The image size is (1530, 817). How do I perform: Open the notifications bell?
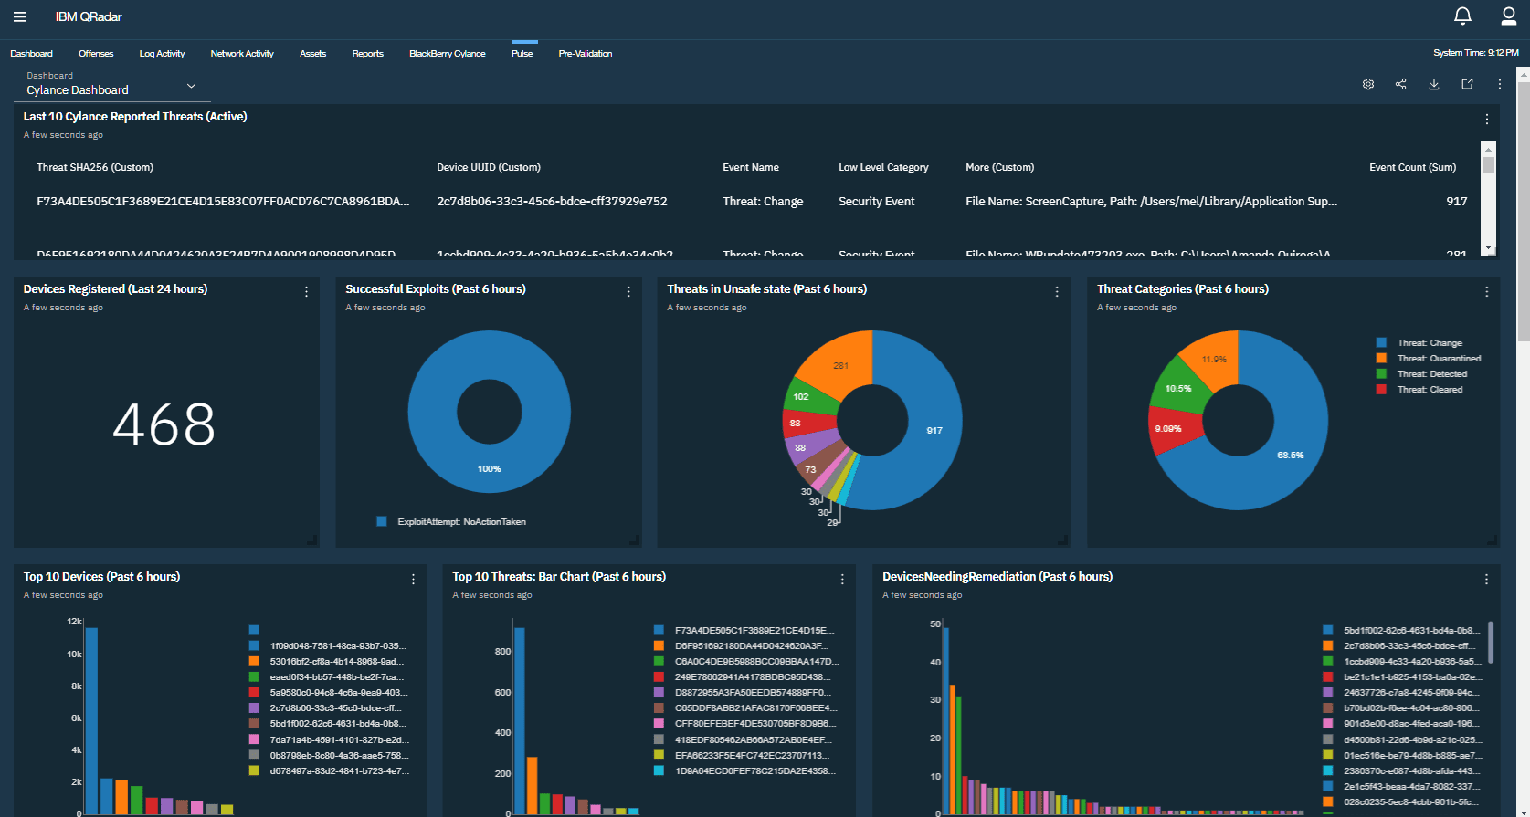tap(1462, 16)
